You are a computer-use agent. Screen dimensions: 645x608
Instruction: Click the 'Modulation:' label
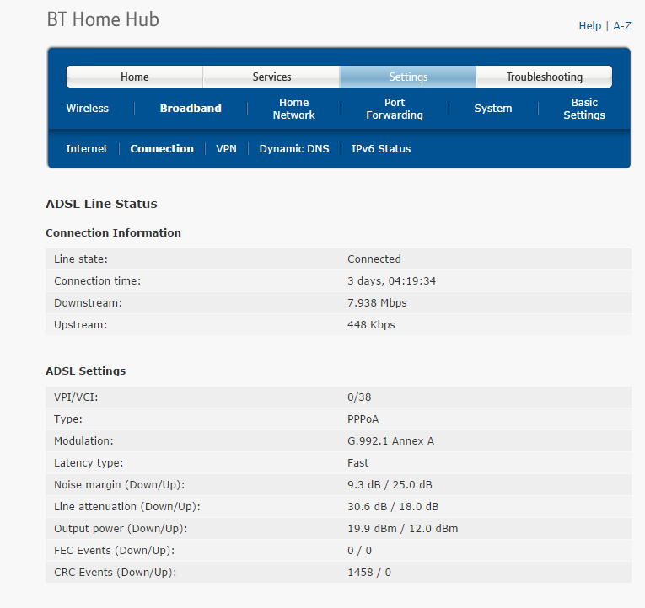83,440
